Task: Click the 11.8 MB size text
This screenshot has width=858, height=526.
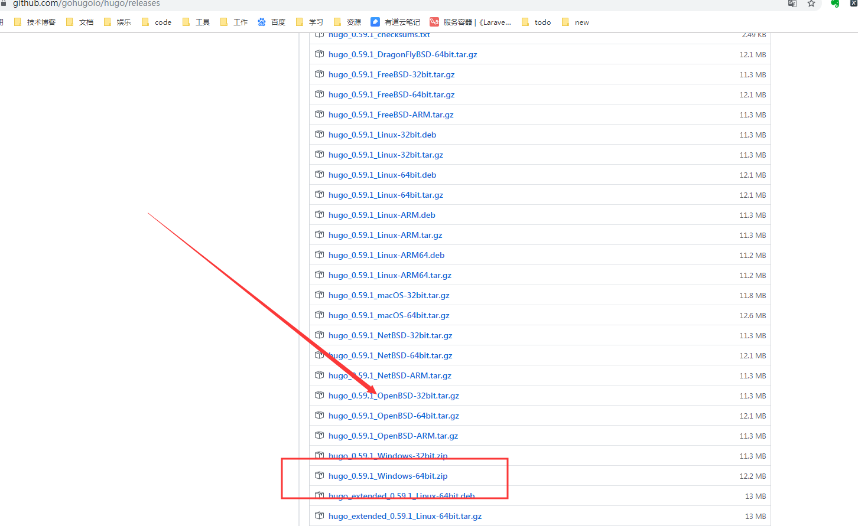Action: 753,295
